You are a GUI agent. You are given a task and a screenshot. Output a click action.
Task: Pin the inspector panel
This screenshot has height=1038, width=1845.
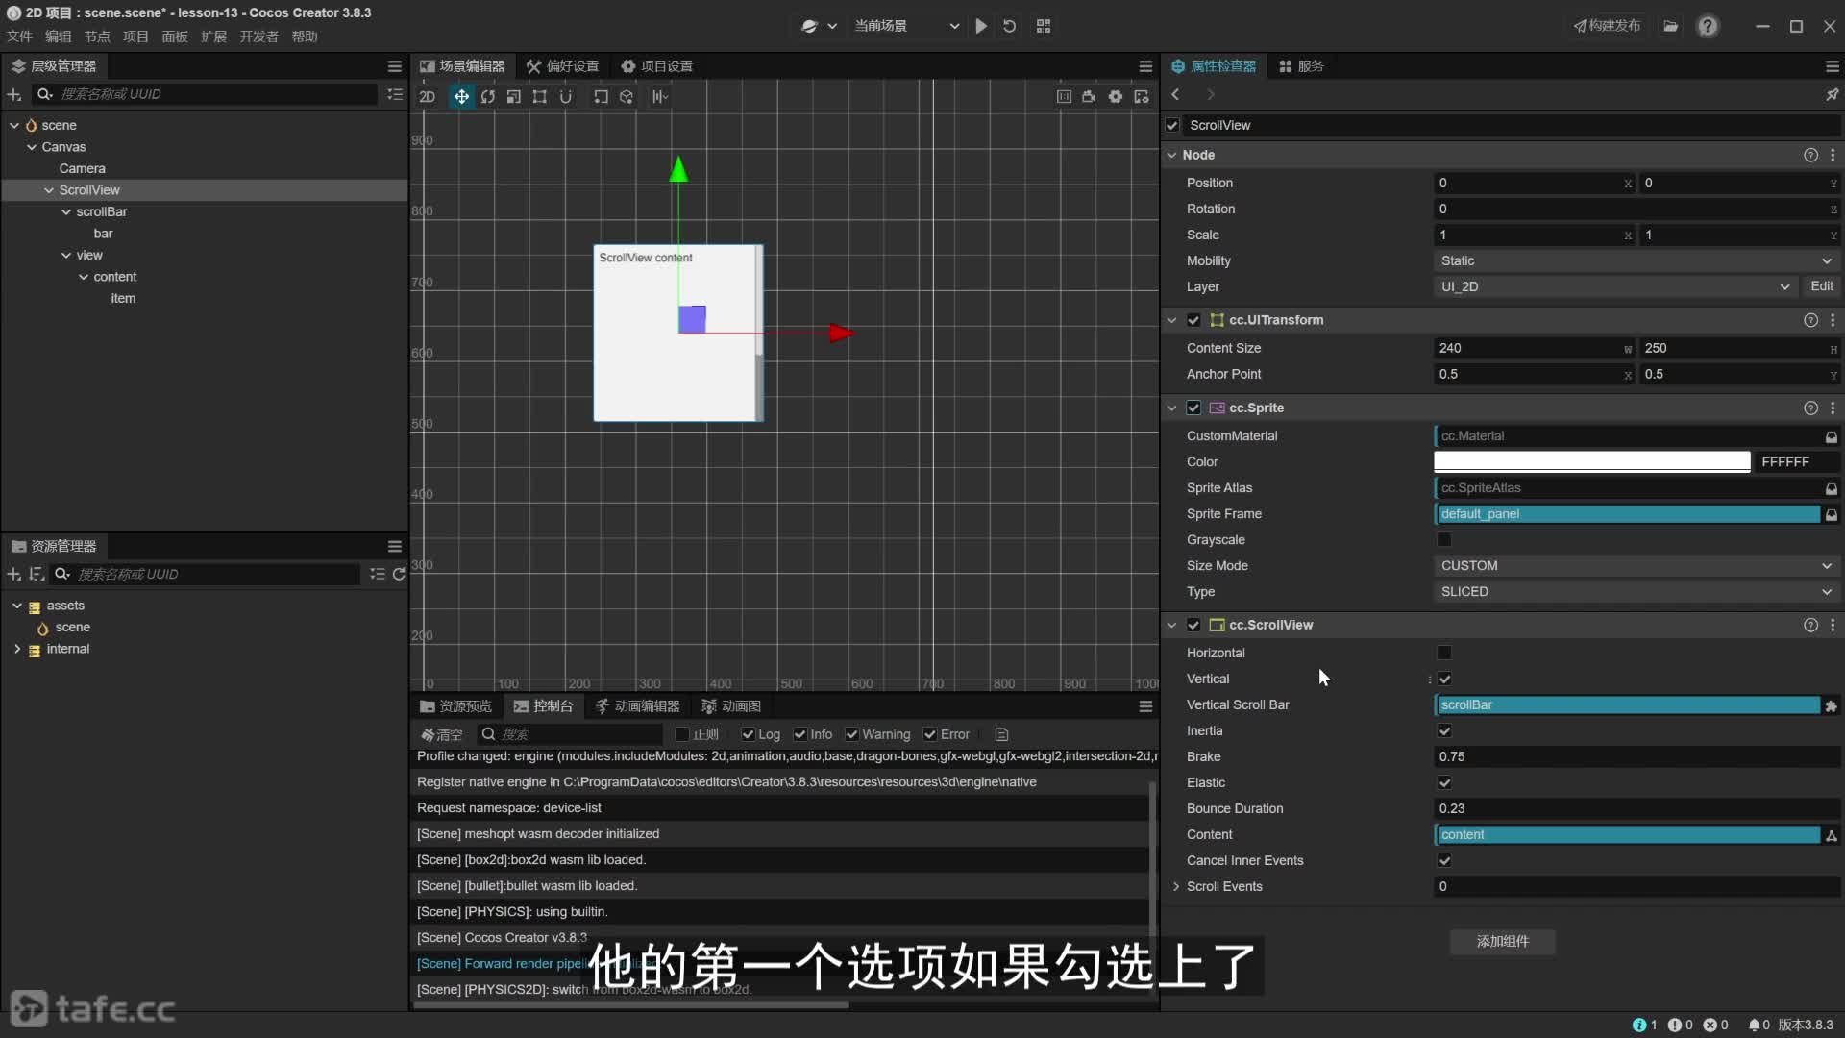[1832, 94]
